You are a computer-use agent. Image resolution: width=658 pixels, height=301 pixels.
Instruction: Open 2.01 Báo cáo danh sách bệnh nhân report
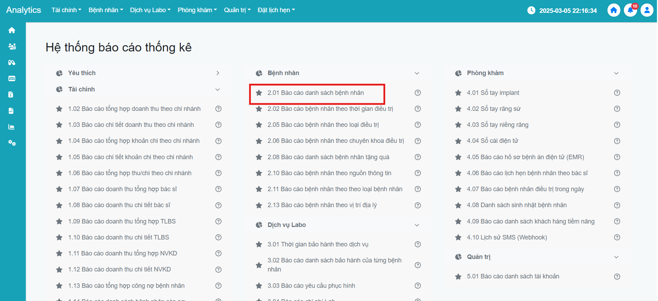(x=315, y=93)
